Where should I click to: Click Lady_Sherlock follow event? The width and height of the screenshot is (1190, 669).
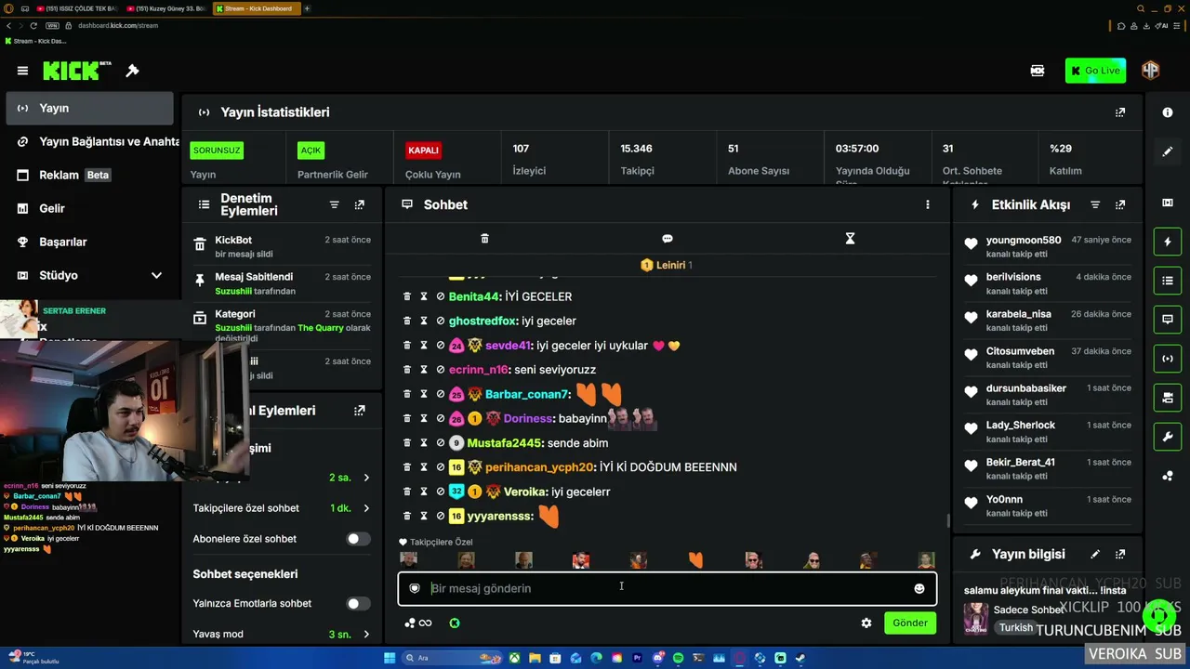[x=1048, y=431]
